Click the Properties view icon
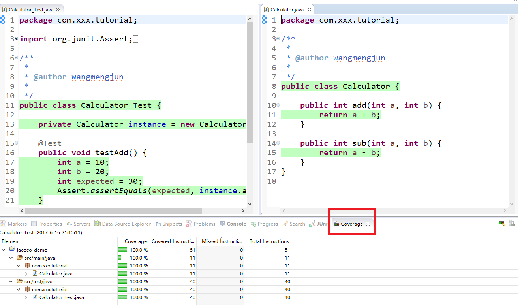The image size is (522, 305). tap(34, 224)
